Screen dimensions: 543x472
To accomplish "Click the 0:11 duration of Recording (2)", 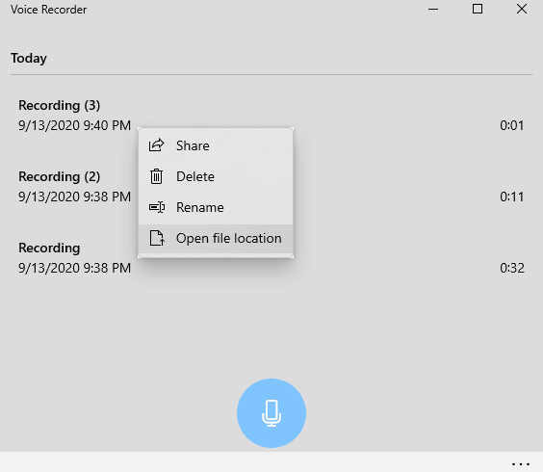I will [x=512, y=197].
